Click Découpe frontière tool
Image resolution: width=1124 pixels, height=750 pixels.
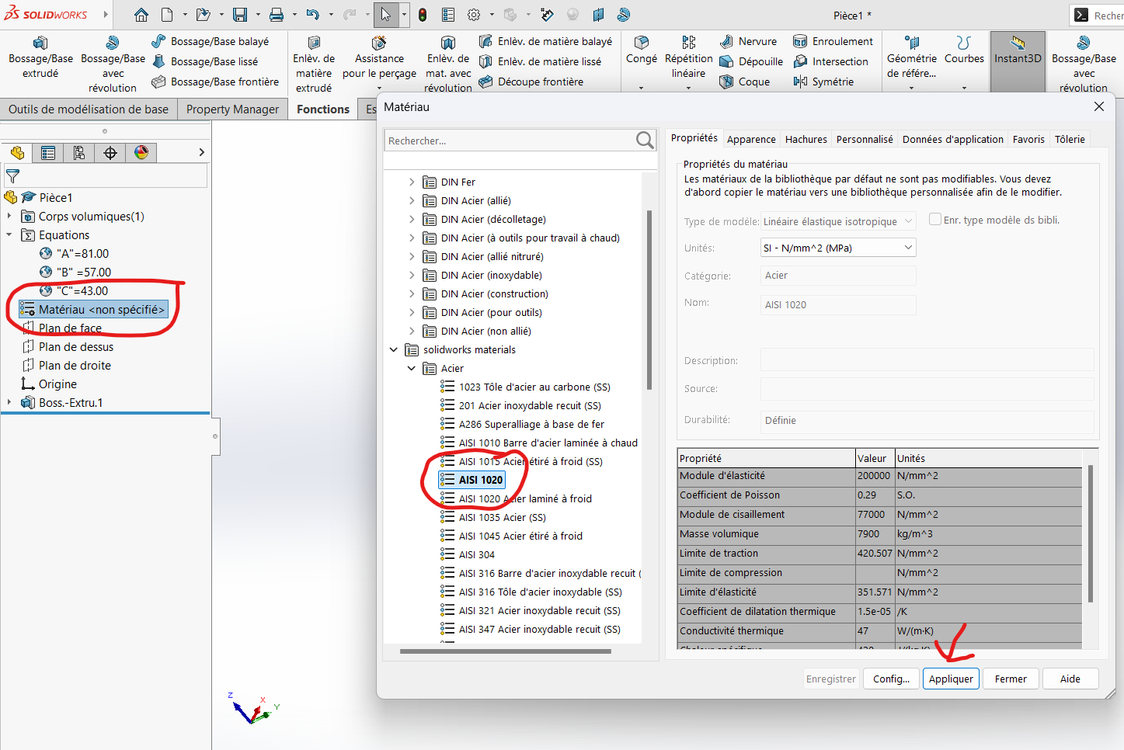[x=531, y=82]
